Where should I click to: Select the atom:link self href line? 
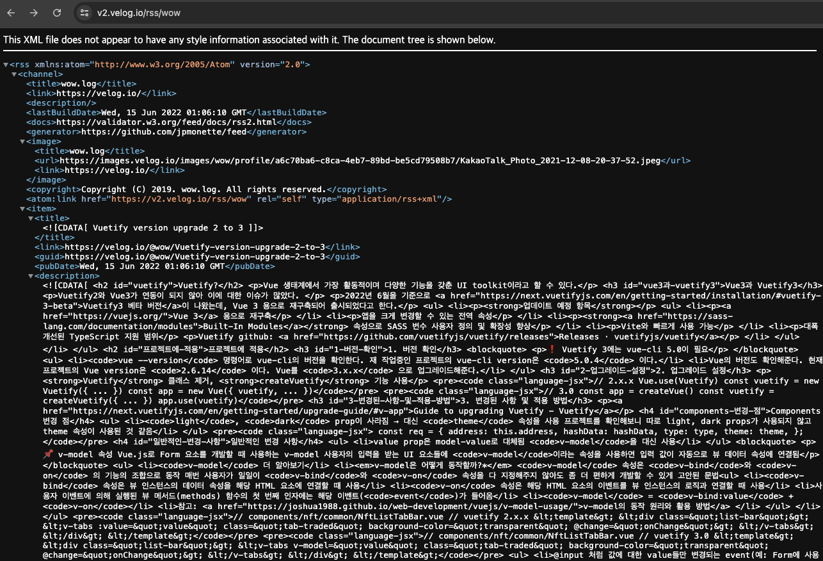click(239, 199)
